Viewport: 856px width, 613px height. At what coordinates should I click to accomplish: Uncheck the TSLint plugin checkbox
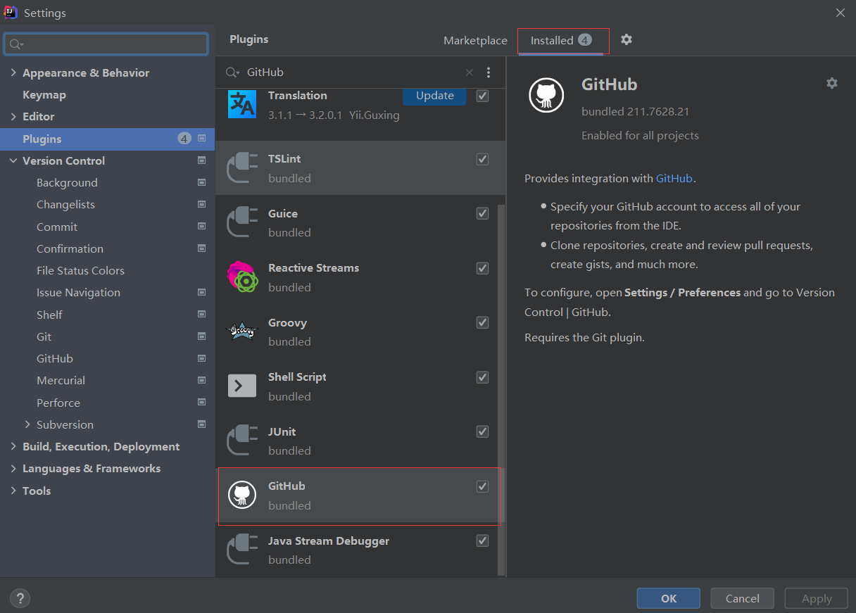[482, 159]
